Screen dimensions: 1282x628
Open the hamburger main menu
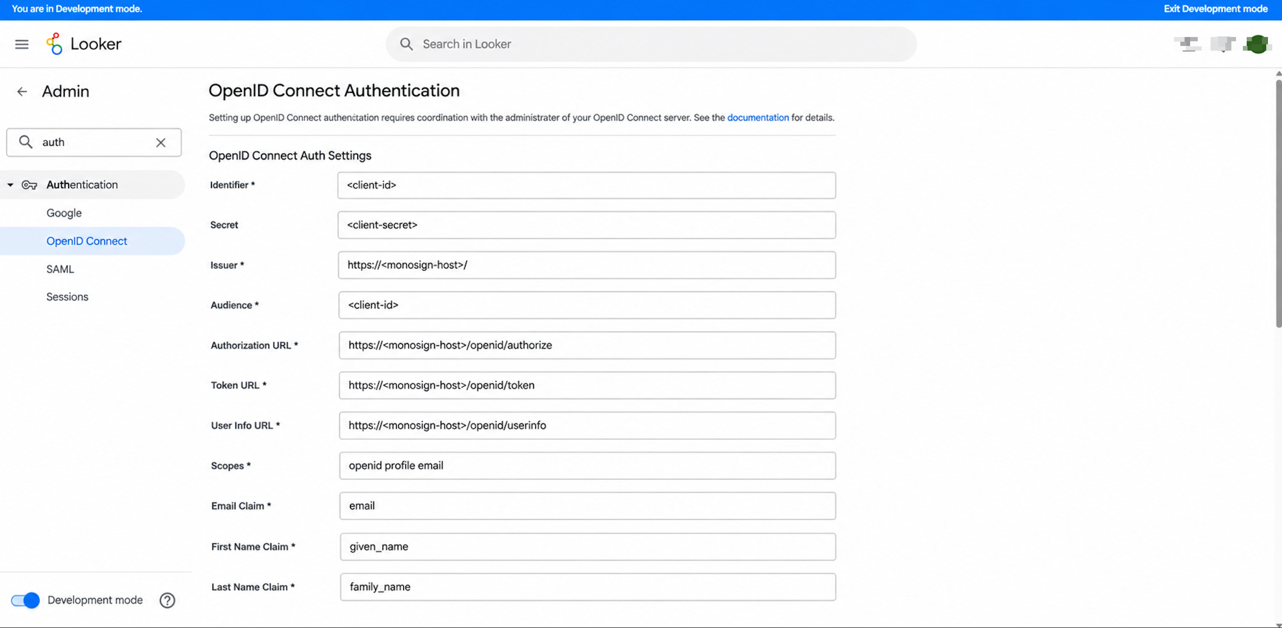tap(21, 44)
